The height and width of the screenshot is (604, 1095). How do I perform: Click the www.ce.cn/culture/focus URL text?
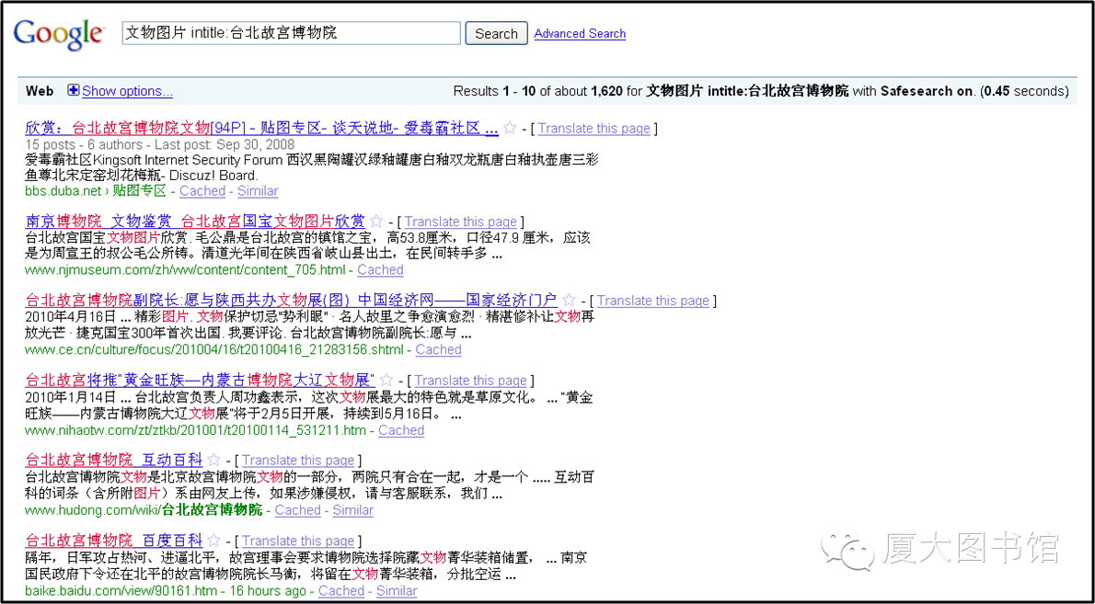pos(215,349)
